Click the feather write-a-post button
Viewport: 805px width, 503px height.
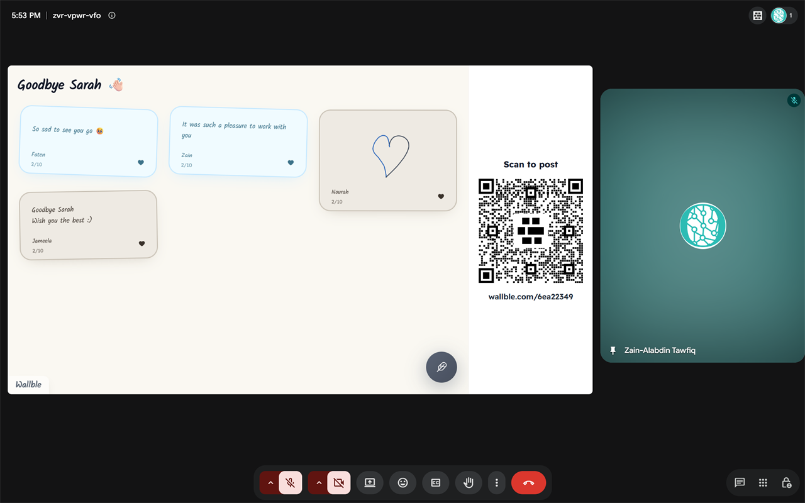click(441, 367)
